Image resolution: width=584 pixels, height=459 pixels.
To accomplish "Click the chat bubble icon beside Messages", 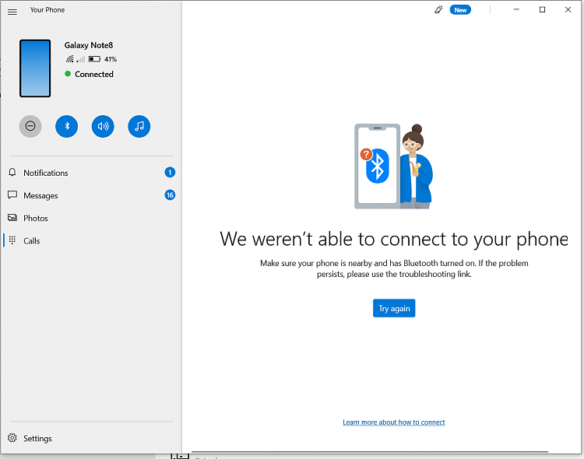I will click(12, 194).
